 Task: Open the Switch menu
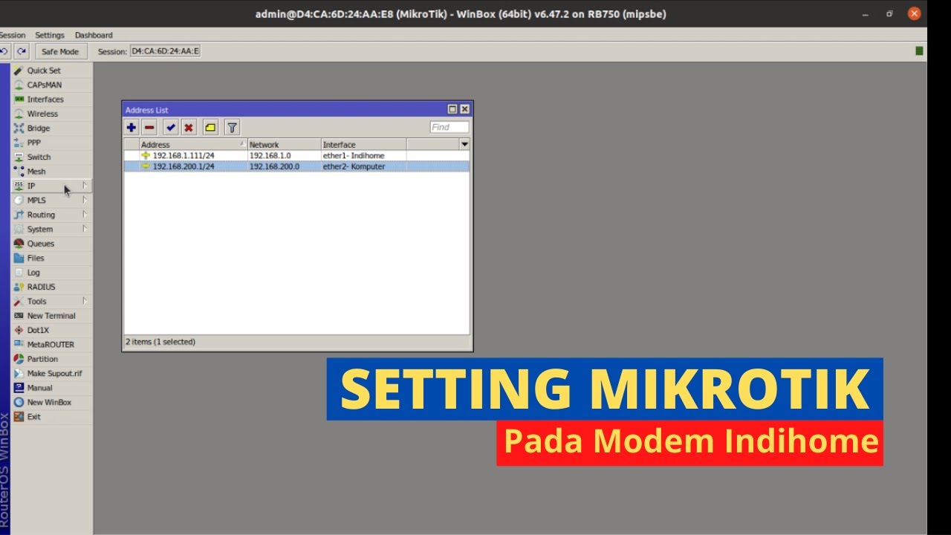51,158
